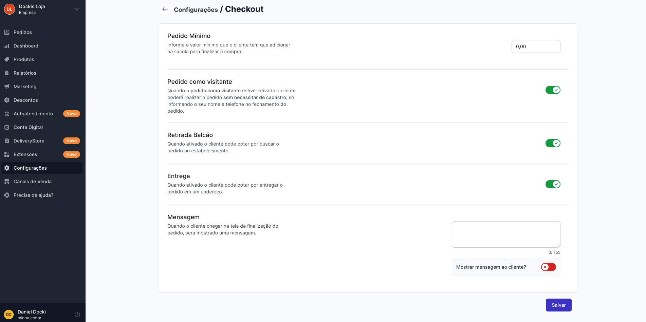Click the back arrow next to Configurações
Viewport: 646px width, 322px height.
pos(165,9)
